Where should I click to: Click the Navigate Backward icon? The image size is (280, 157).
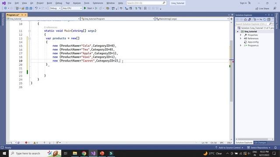(5, 8)
